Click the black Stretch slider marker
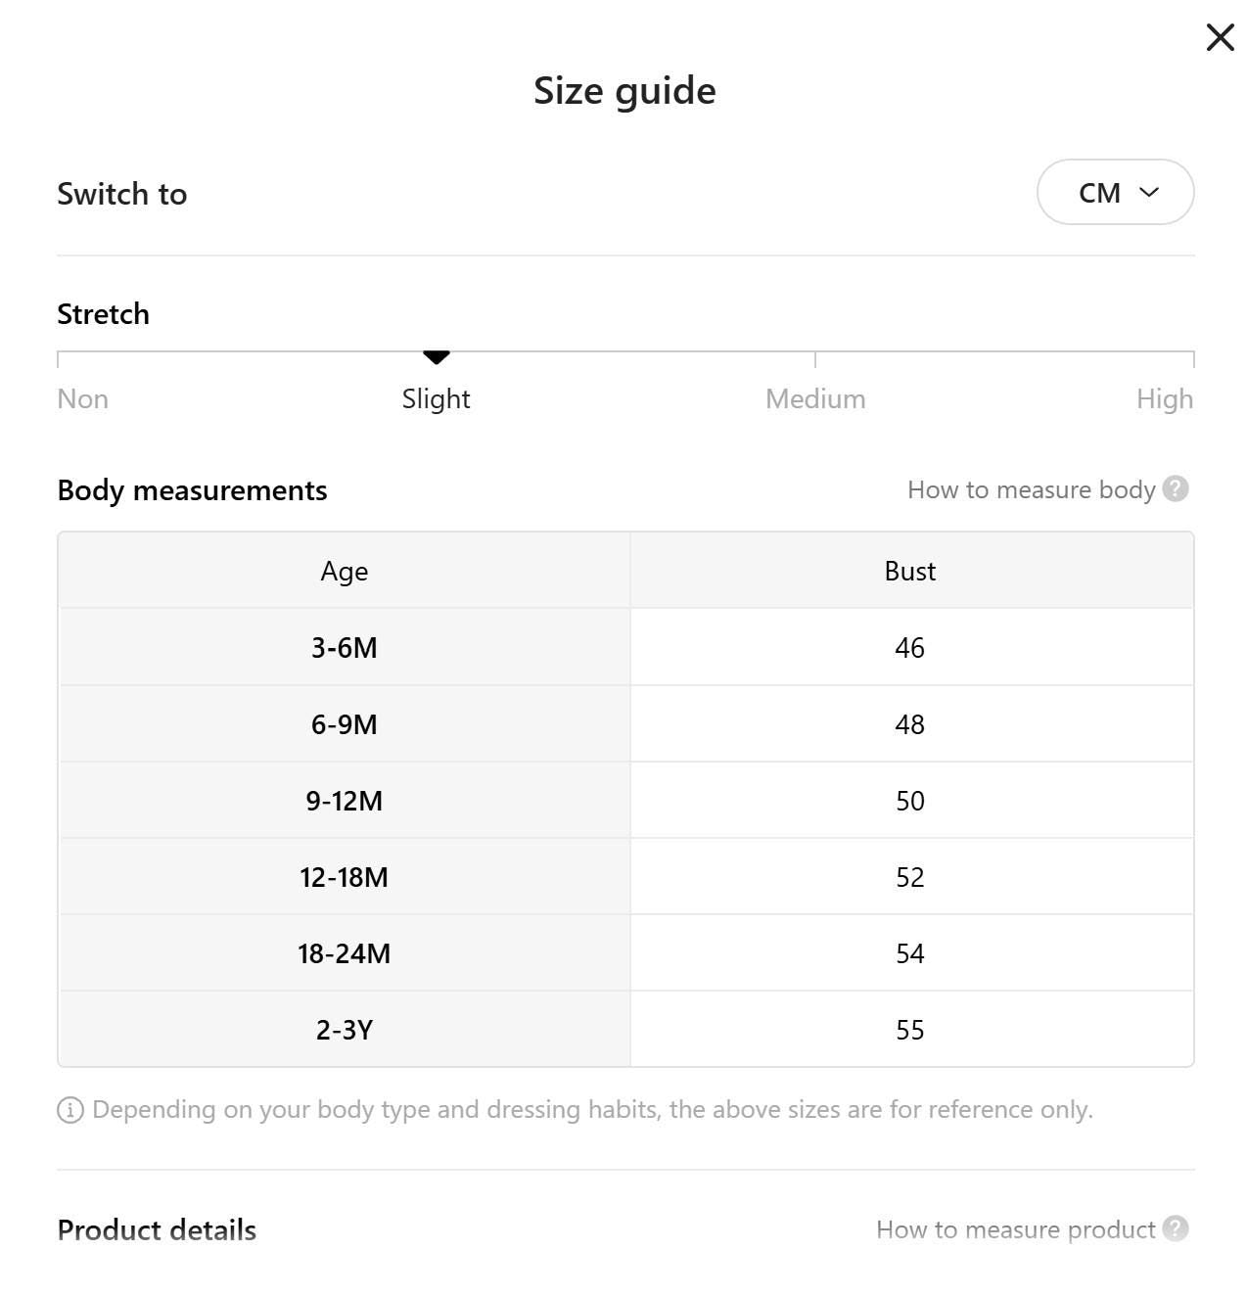 436,356
